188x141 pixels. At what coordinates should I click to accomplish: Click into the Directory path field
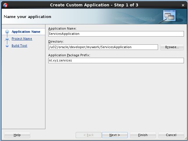coord(103,47)
